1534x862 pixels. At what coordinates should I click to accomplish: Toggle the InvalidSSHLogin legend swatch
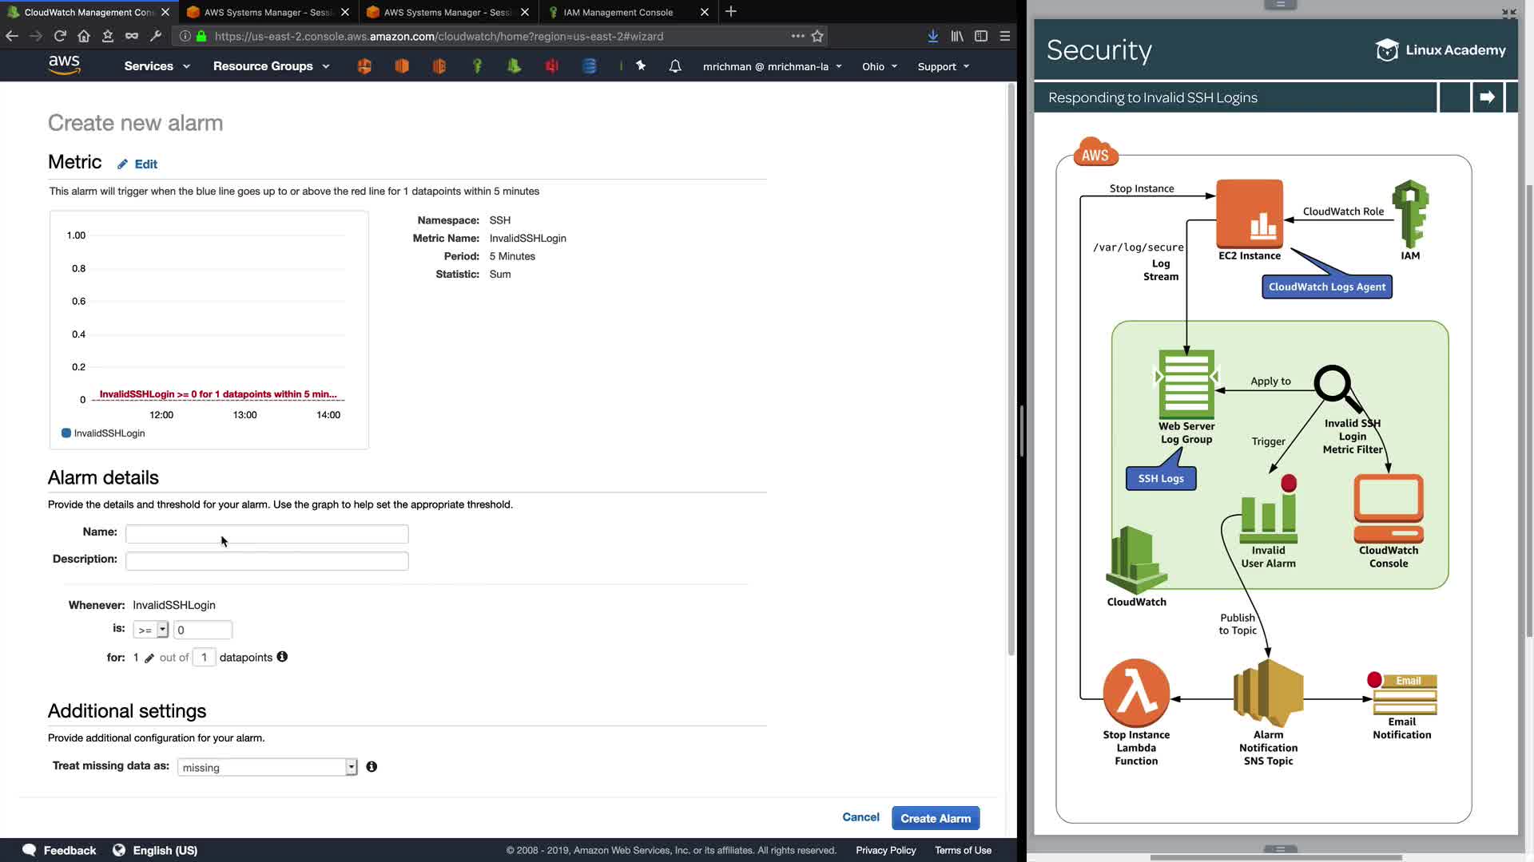(x=66, y=433)
